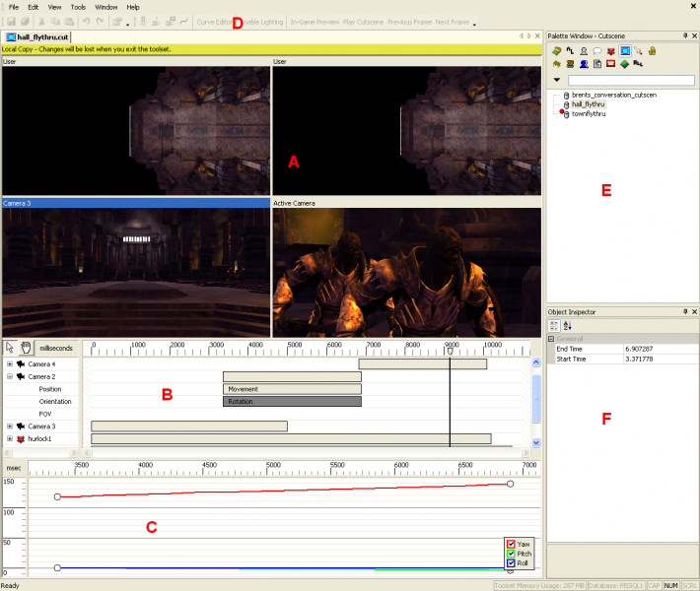This screenshot has width=700, height=591.
Task: Select the hand pan tool in timeline
Action: coord(25,348)
